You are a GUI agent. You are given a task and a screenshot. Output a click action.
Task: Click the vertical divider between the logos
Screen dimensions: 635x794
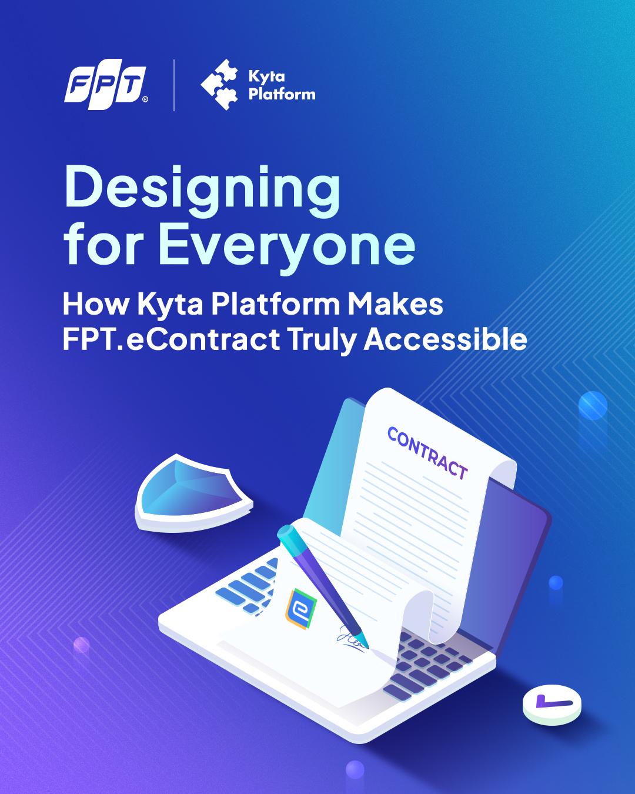(175, 85)
